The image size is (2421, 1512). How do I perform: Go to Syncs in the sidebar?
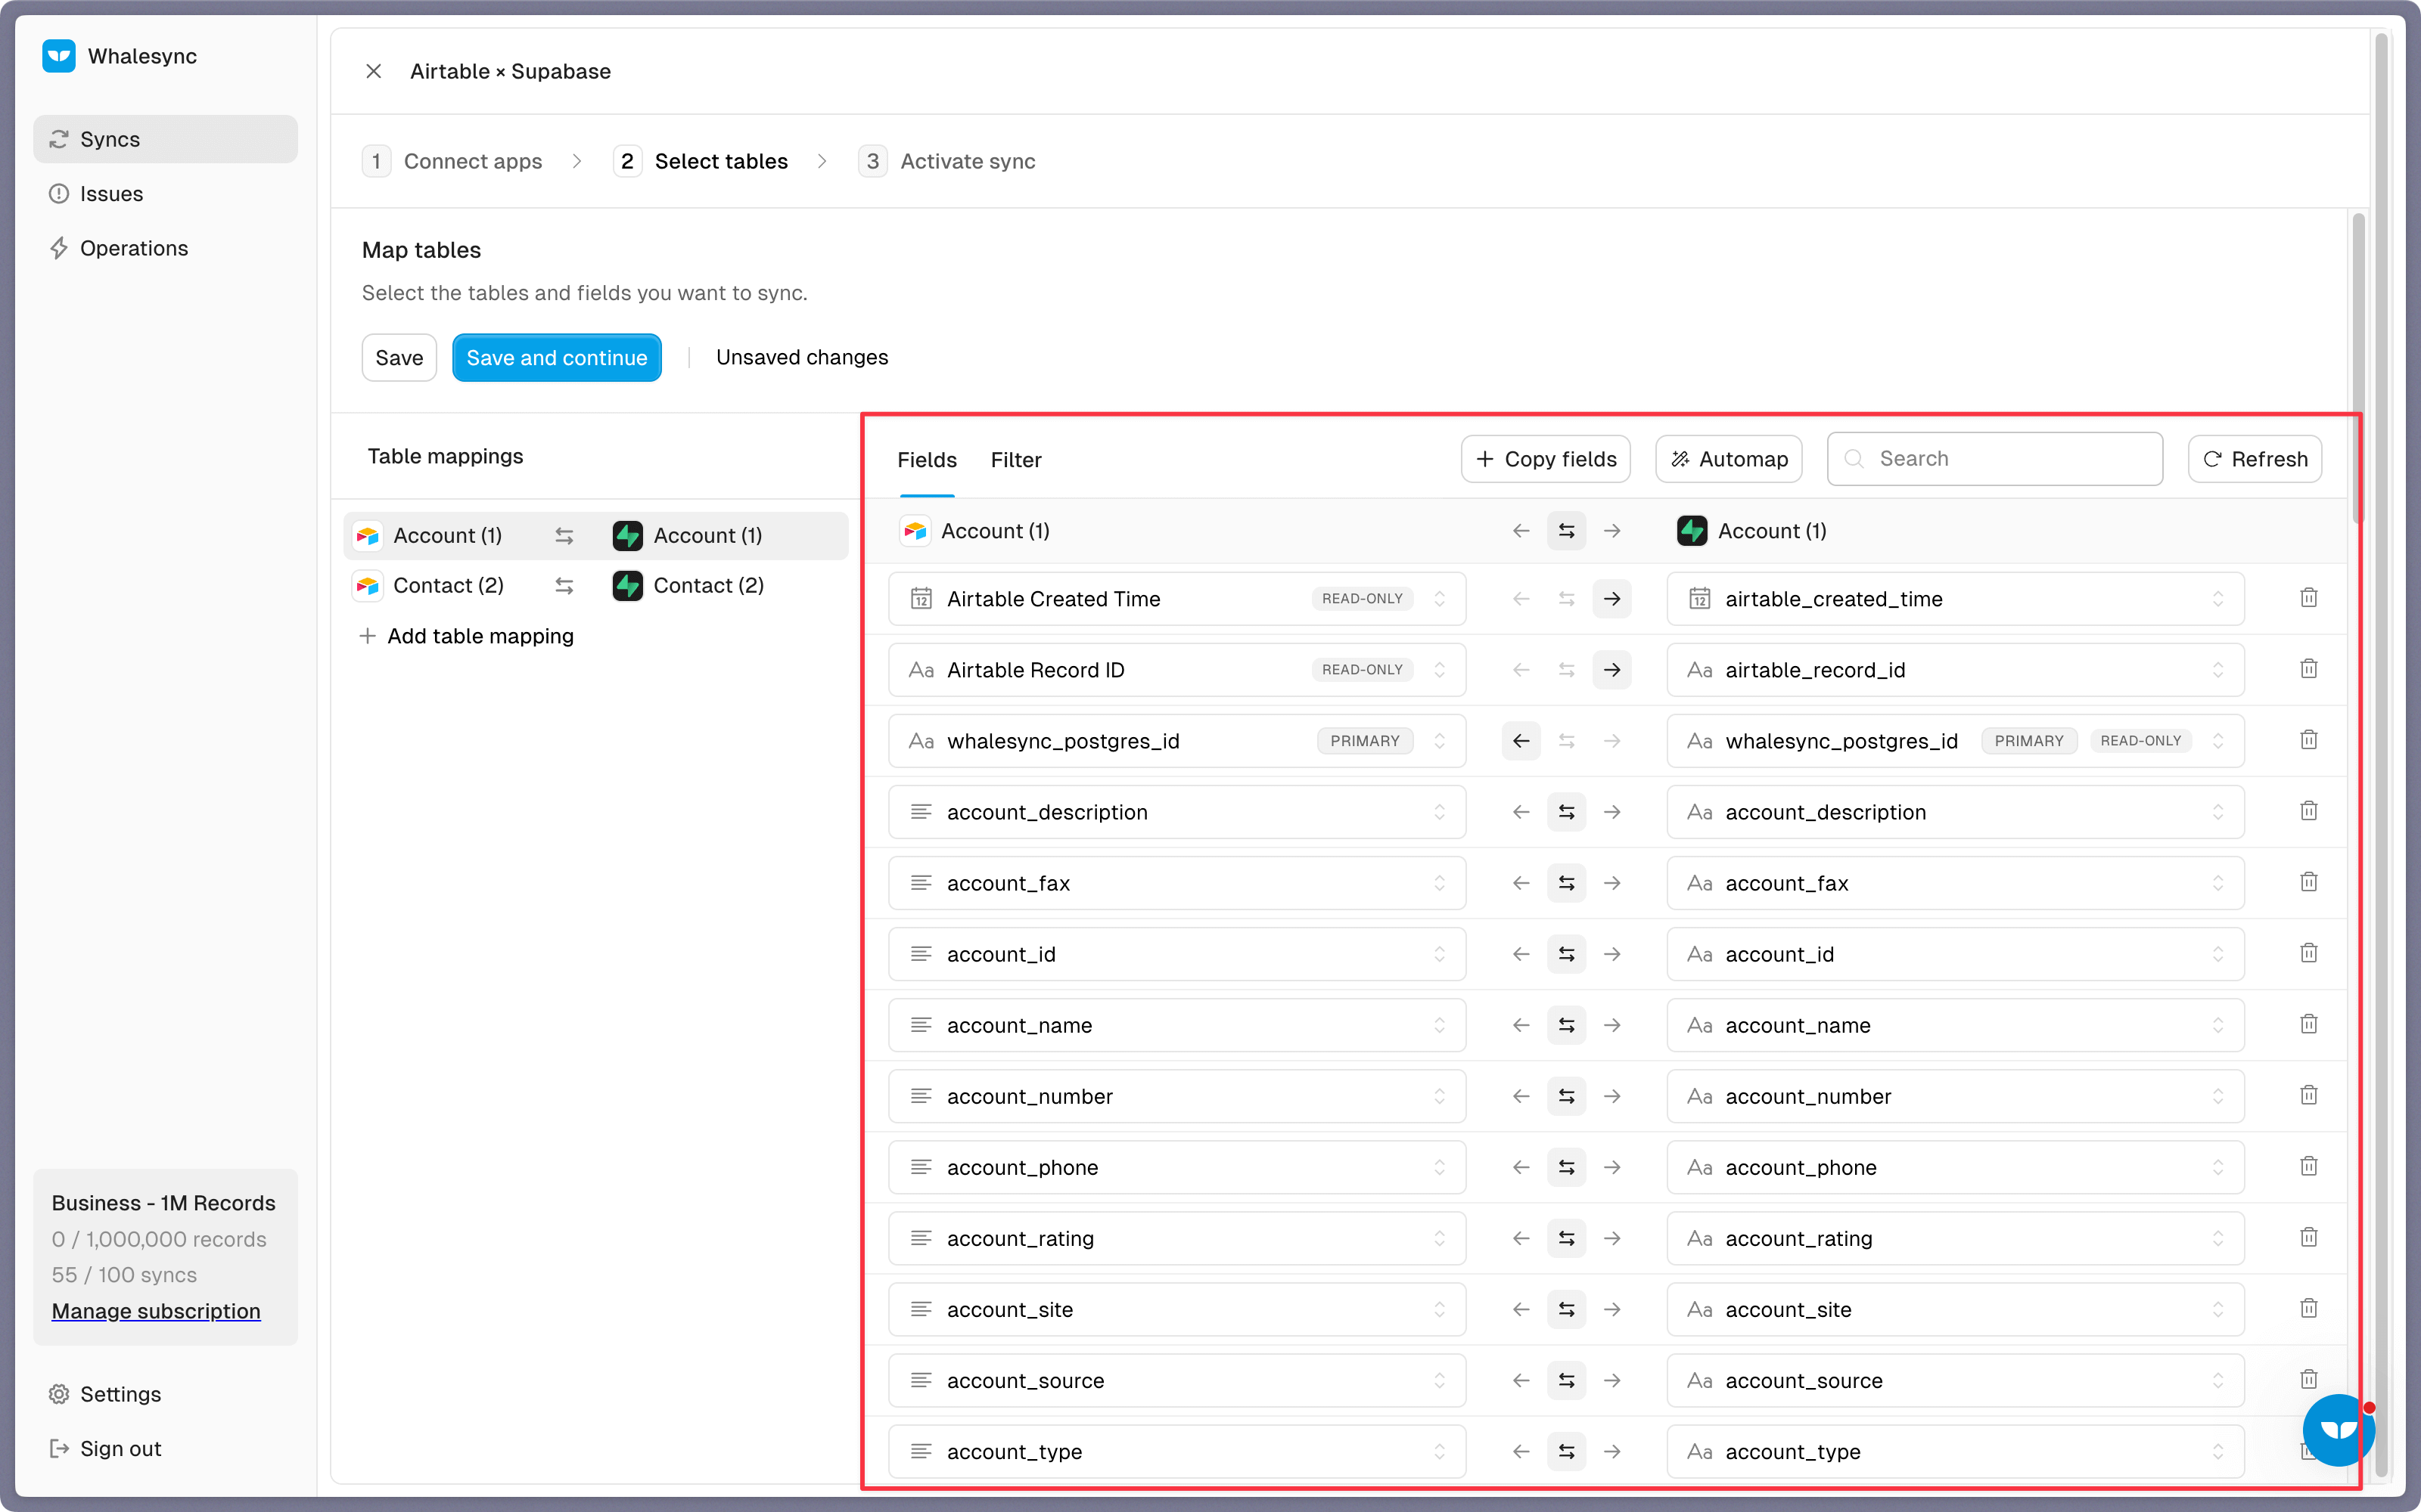[165, 139]
